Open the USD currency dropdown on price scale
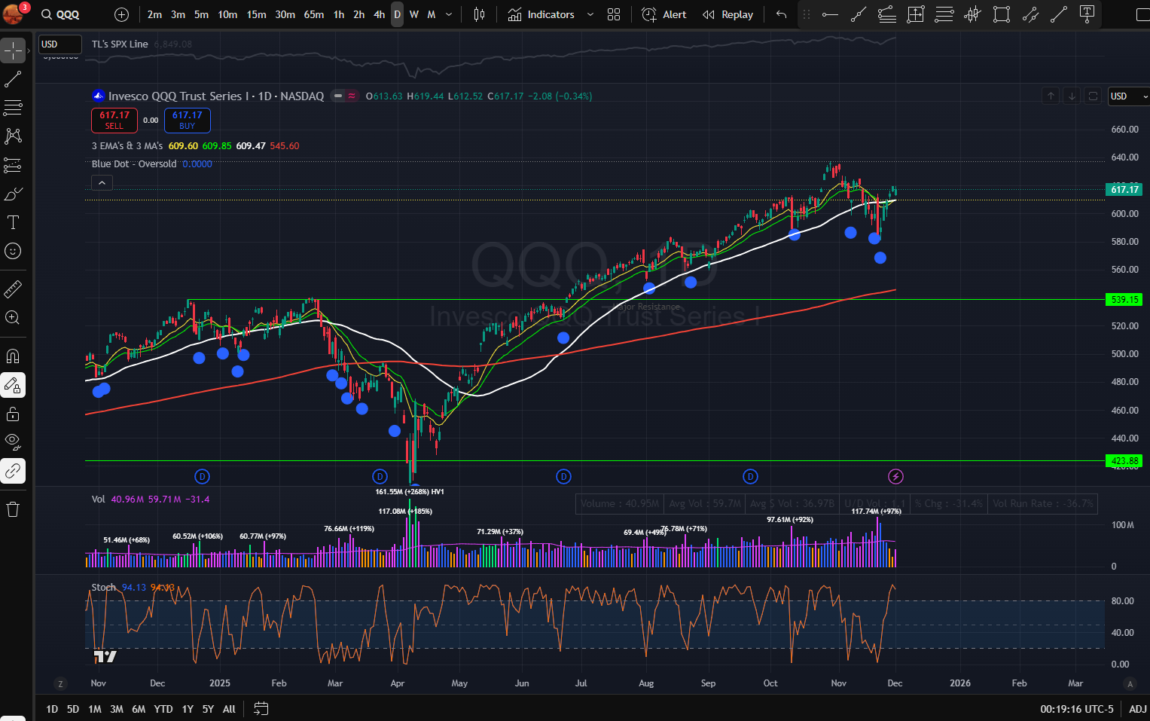1150x721 pixels. point(1128,96)
